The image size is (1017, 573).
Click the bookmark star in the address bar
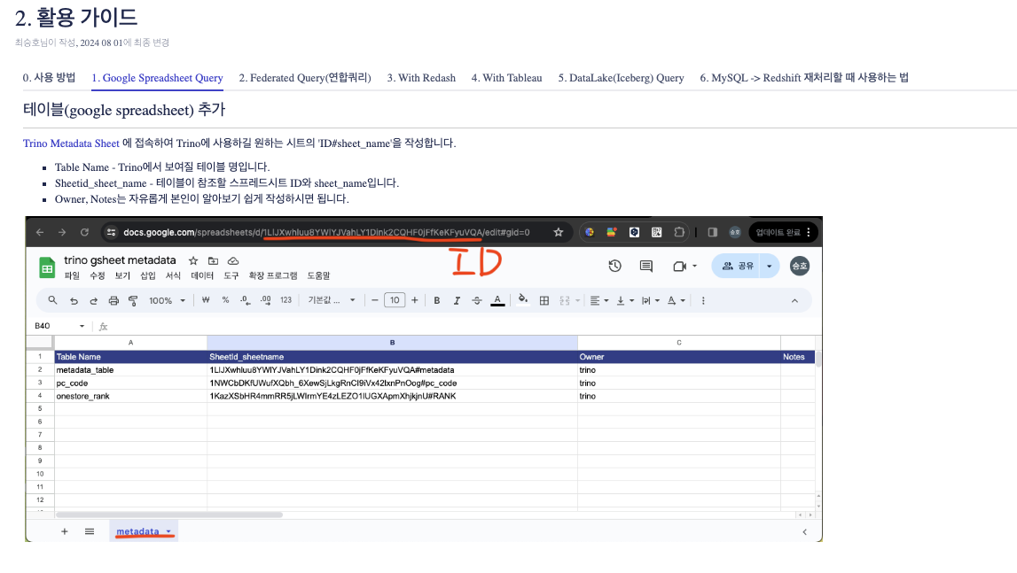(x=559, y=232)
